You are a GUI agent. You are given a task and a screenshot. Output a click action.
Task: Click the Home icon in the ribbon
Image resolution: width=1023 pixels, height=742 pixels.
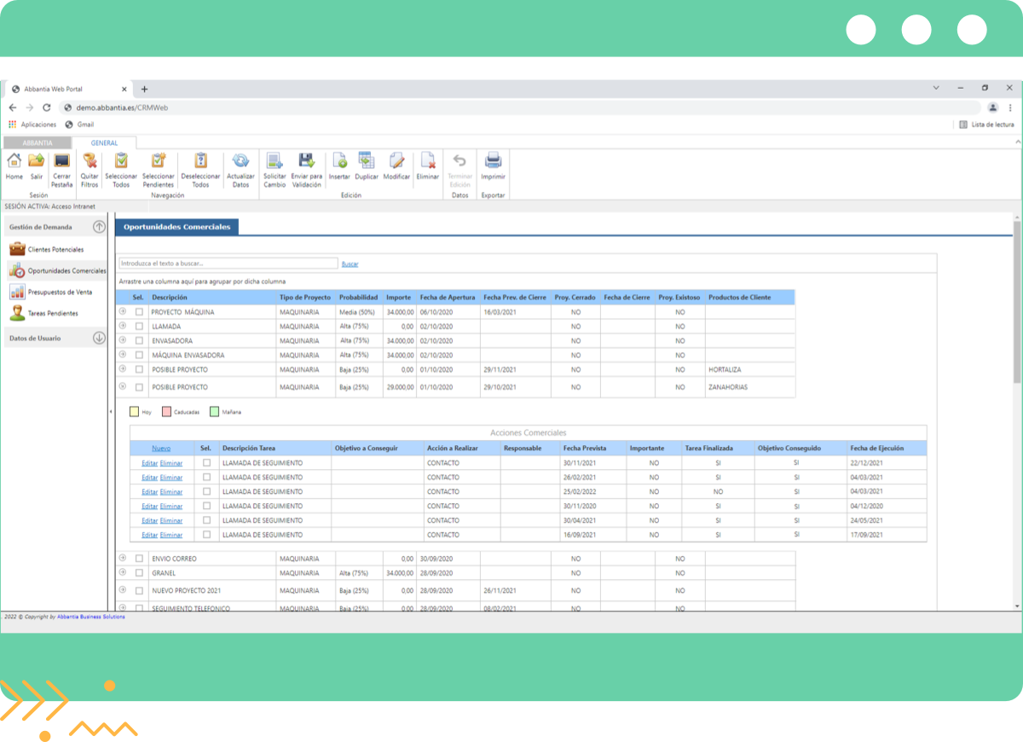(x=14, y=161)
